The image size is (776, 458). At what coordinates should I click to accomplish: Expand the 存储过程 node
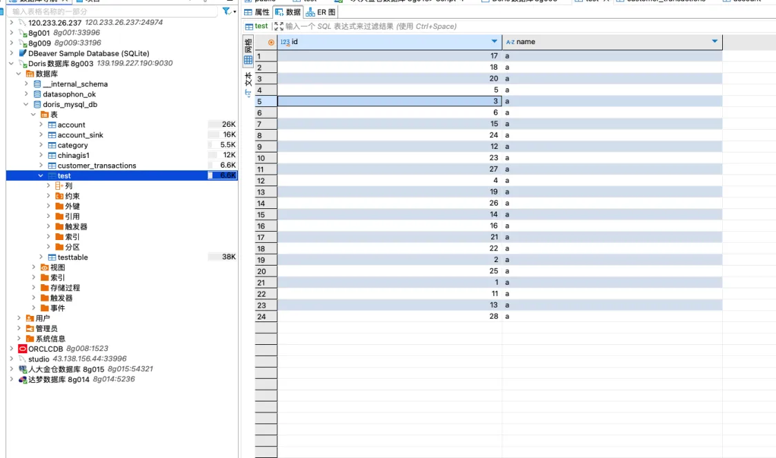(34, 288)
